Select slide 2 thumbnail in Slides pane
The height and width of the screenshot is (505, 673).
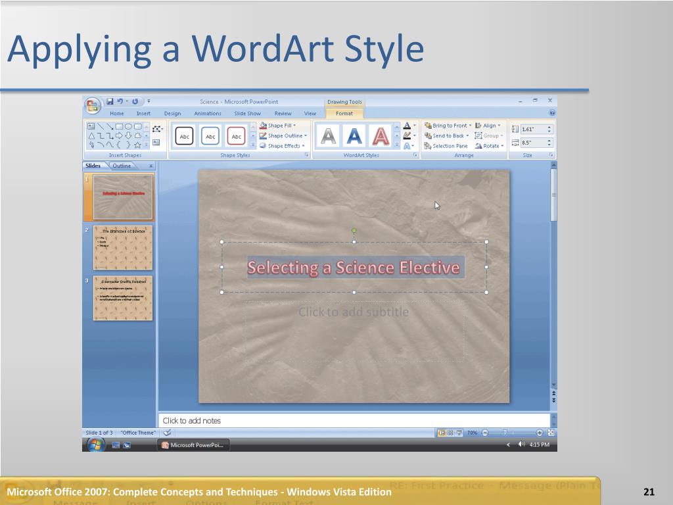pos(123,248)
